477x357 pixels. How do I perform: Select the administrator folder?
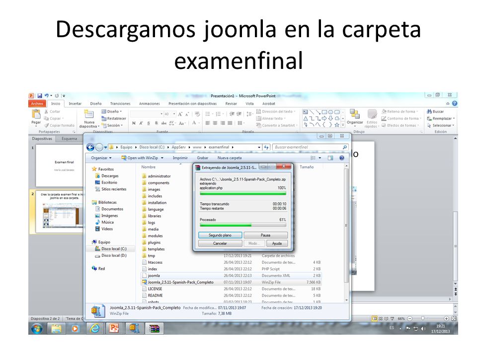tap(157, 176)
